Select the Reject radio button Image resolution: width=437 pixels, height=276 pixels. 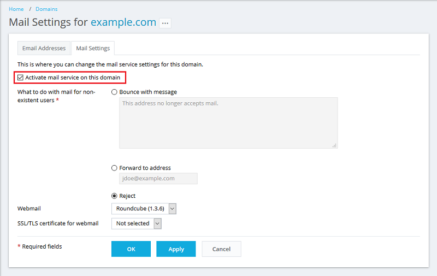pyautogui.click(x=115, y=196)
